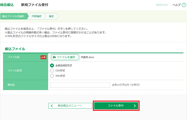The width and height of the screenshot is (187, 120).
Task: Click the right chevron on ファイル受付 button
Action: (135, 106)
